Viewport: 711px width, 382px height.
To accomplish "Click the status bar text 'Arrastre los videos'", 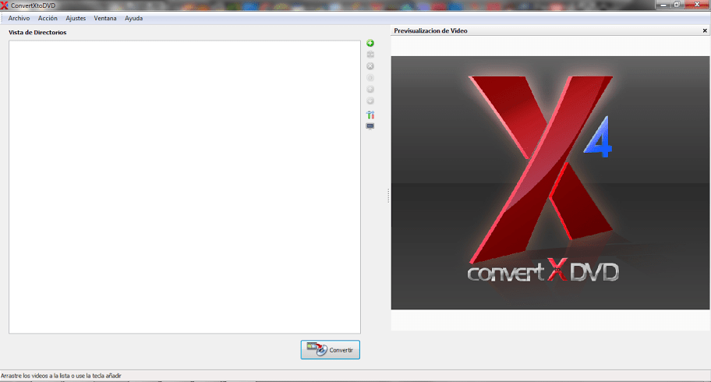I will click(62, 376).
